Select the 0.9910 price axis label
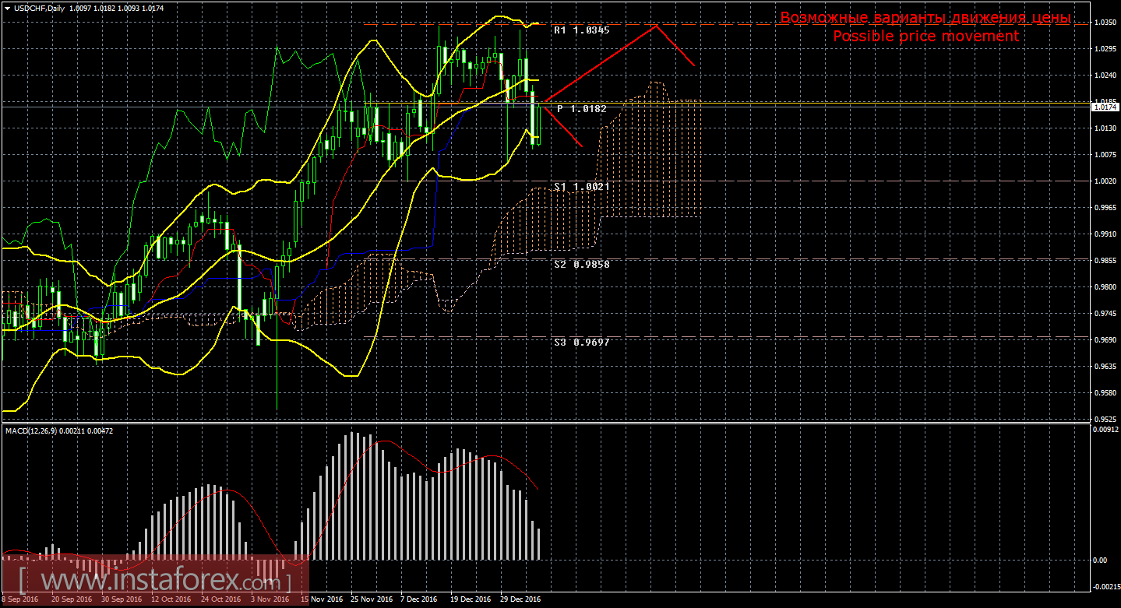 point(1105,234)
